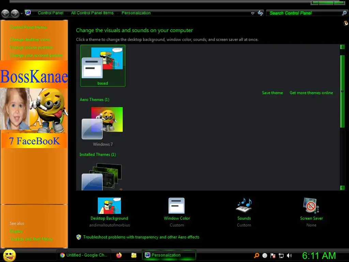349x262 pixels.
Task: Open Window Color settings icon
Action: 177,206
